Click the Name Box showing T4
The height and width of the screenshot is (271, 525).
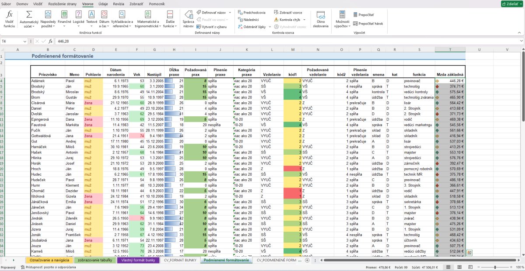tap(14, 41)
